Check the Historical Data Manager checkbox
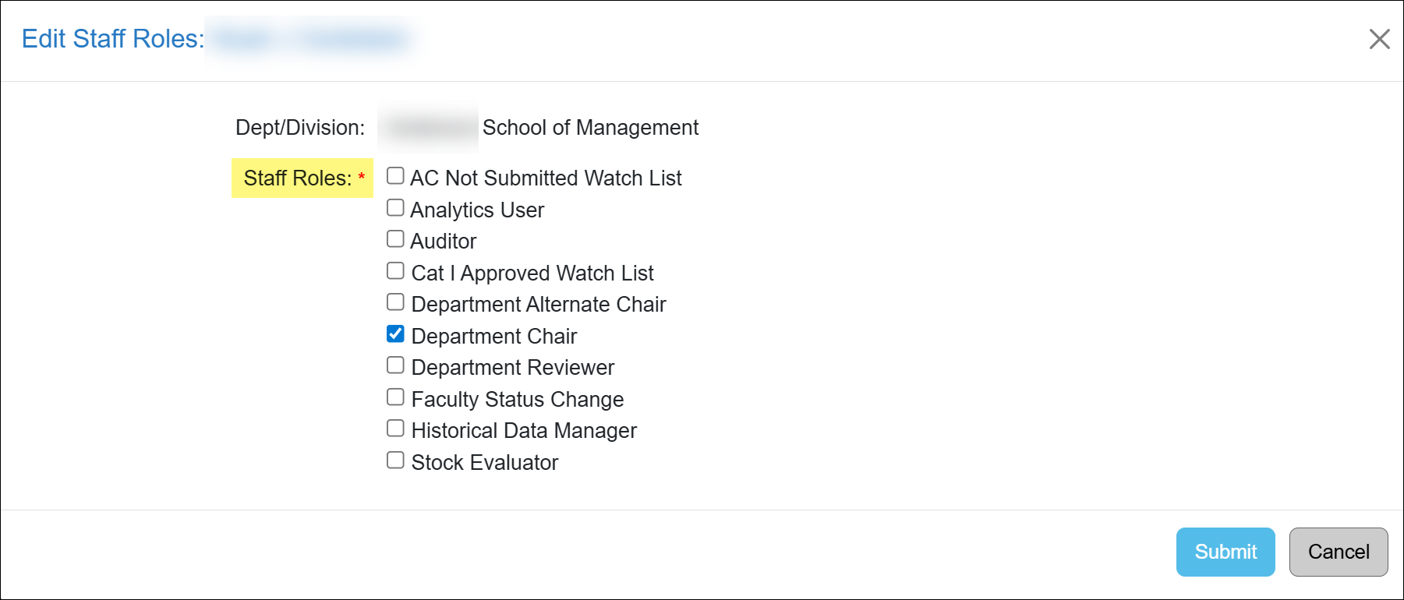 tap(395, 429)
